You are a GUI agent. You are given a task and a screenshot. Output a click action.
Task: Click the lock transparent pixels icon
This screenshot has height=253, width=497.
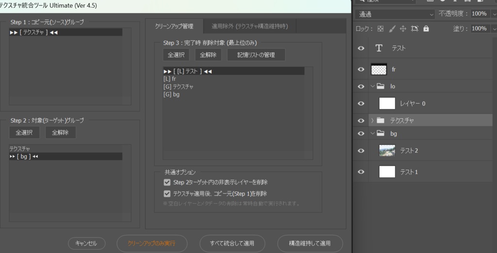pyautogui.click(x=381, y=29)
